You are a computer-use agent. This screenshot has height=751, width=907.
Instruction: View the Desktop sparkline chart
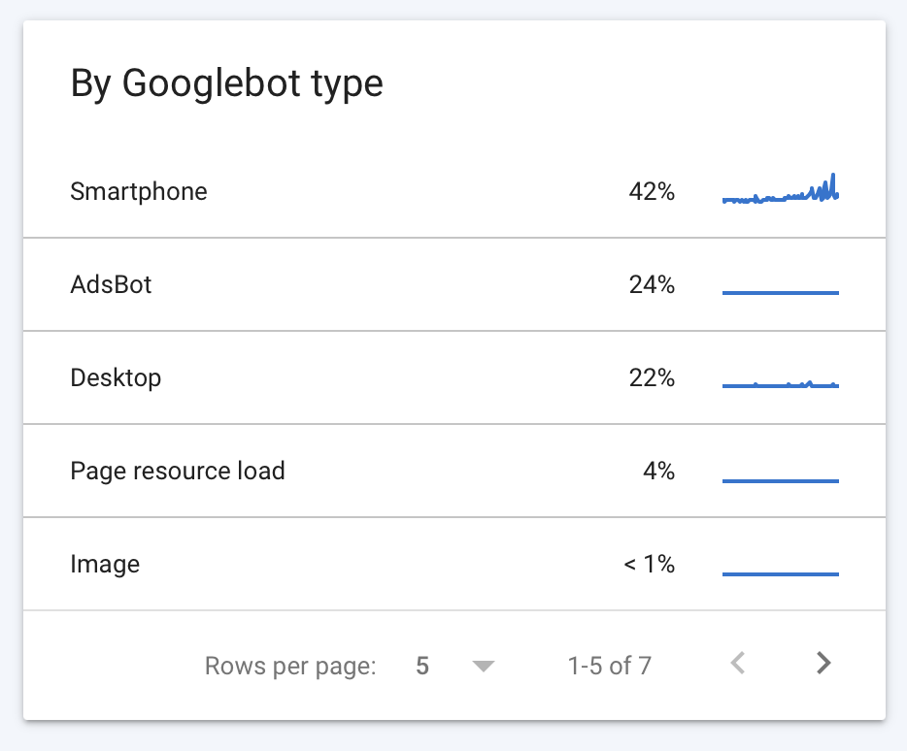[781, 384]
